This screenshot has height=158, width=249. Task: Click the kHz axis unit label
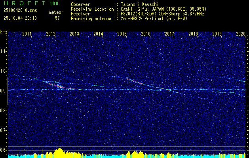(x=4, y=32)
